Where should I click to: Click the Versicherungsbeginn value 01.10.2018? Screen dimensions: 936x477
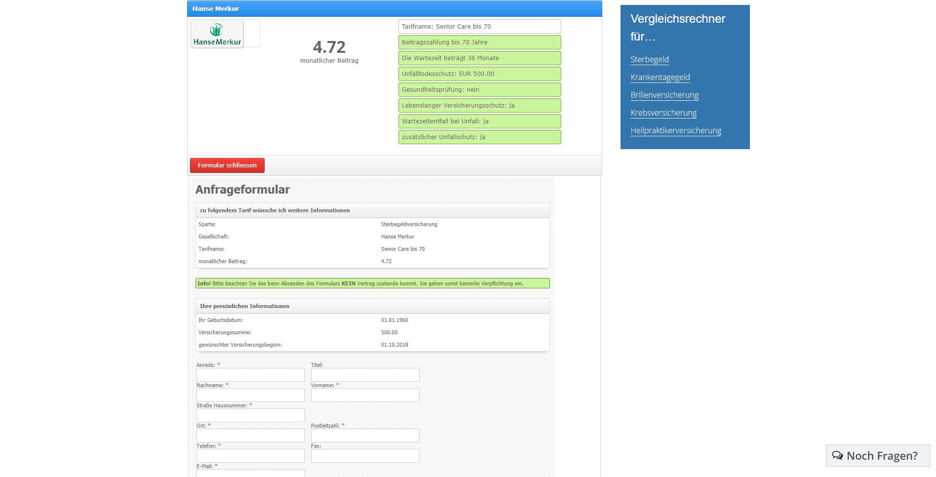coord(394,345)
